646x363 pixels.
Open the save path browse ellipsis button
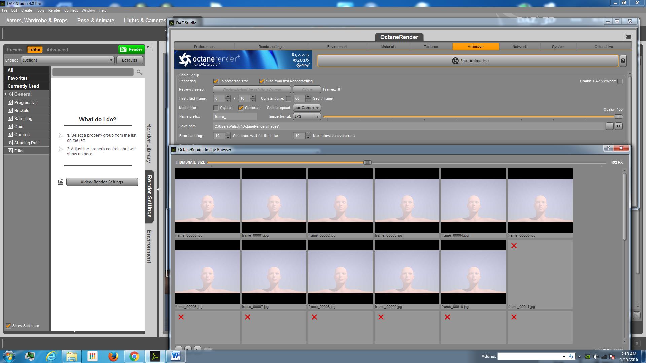[x=609, y=126]
